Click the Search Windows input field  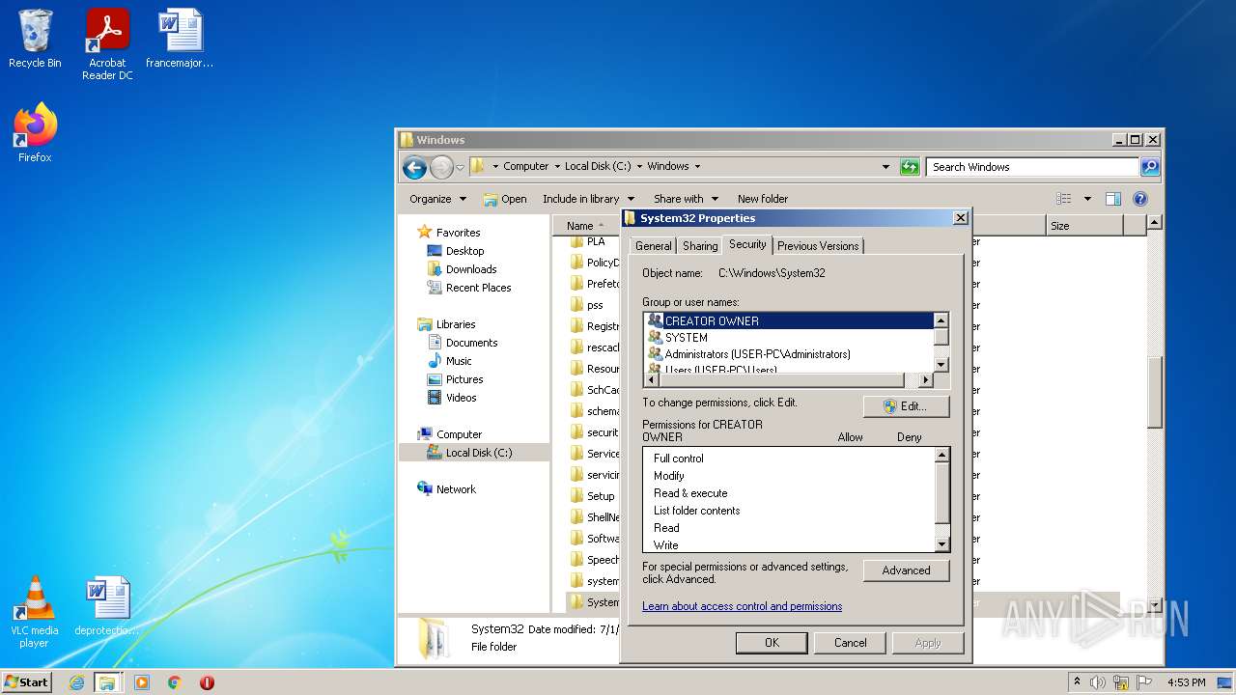click(x=1032, y=167)
